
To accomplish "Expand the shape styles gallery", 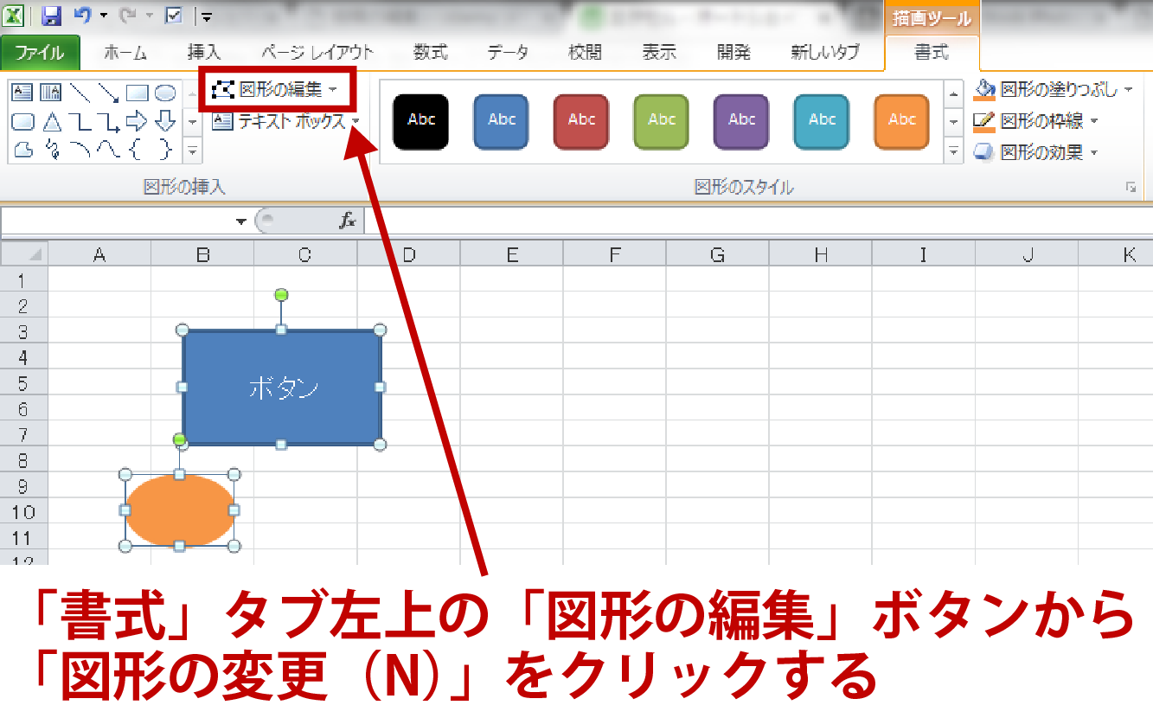I will click(954, 151).
